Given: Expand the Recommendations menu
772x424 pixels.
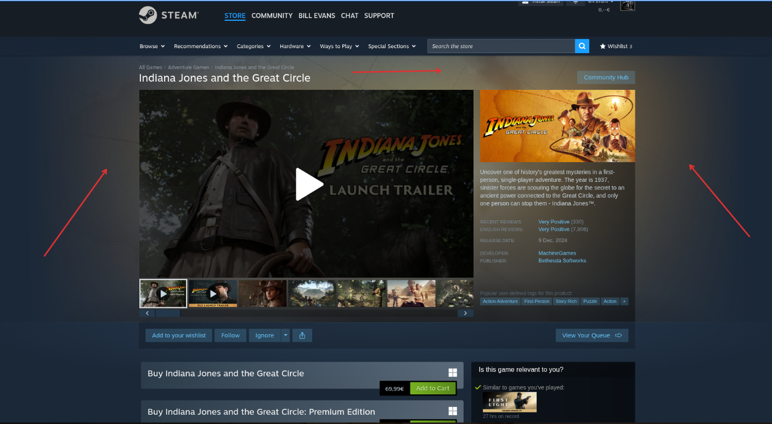Looking at the screenshot, I should pos(201,46).
